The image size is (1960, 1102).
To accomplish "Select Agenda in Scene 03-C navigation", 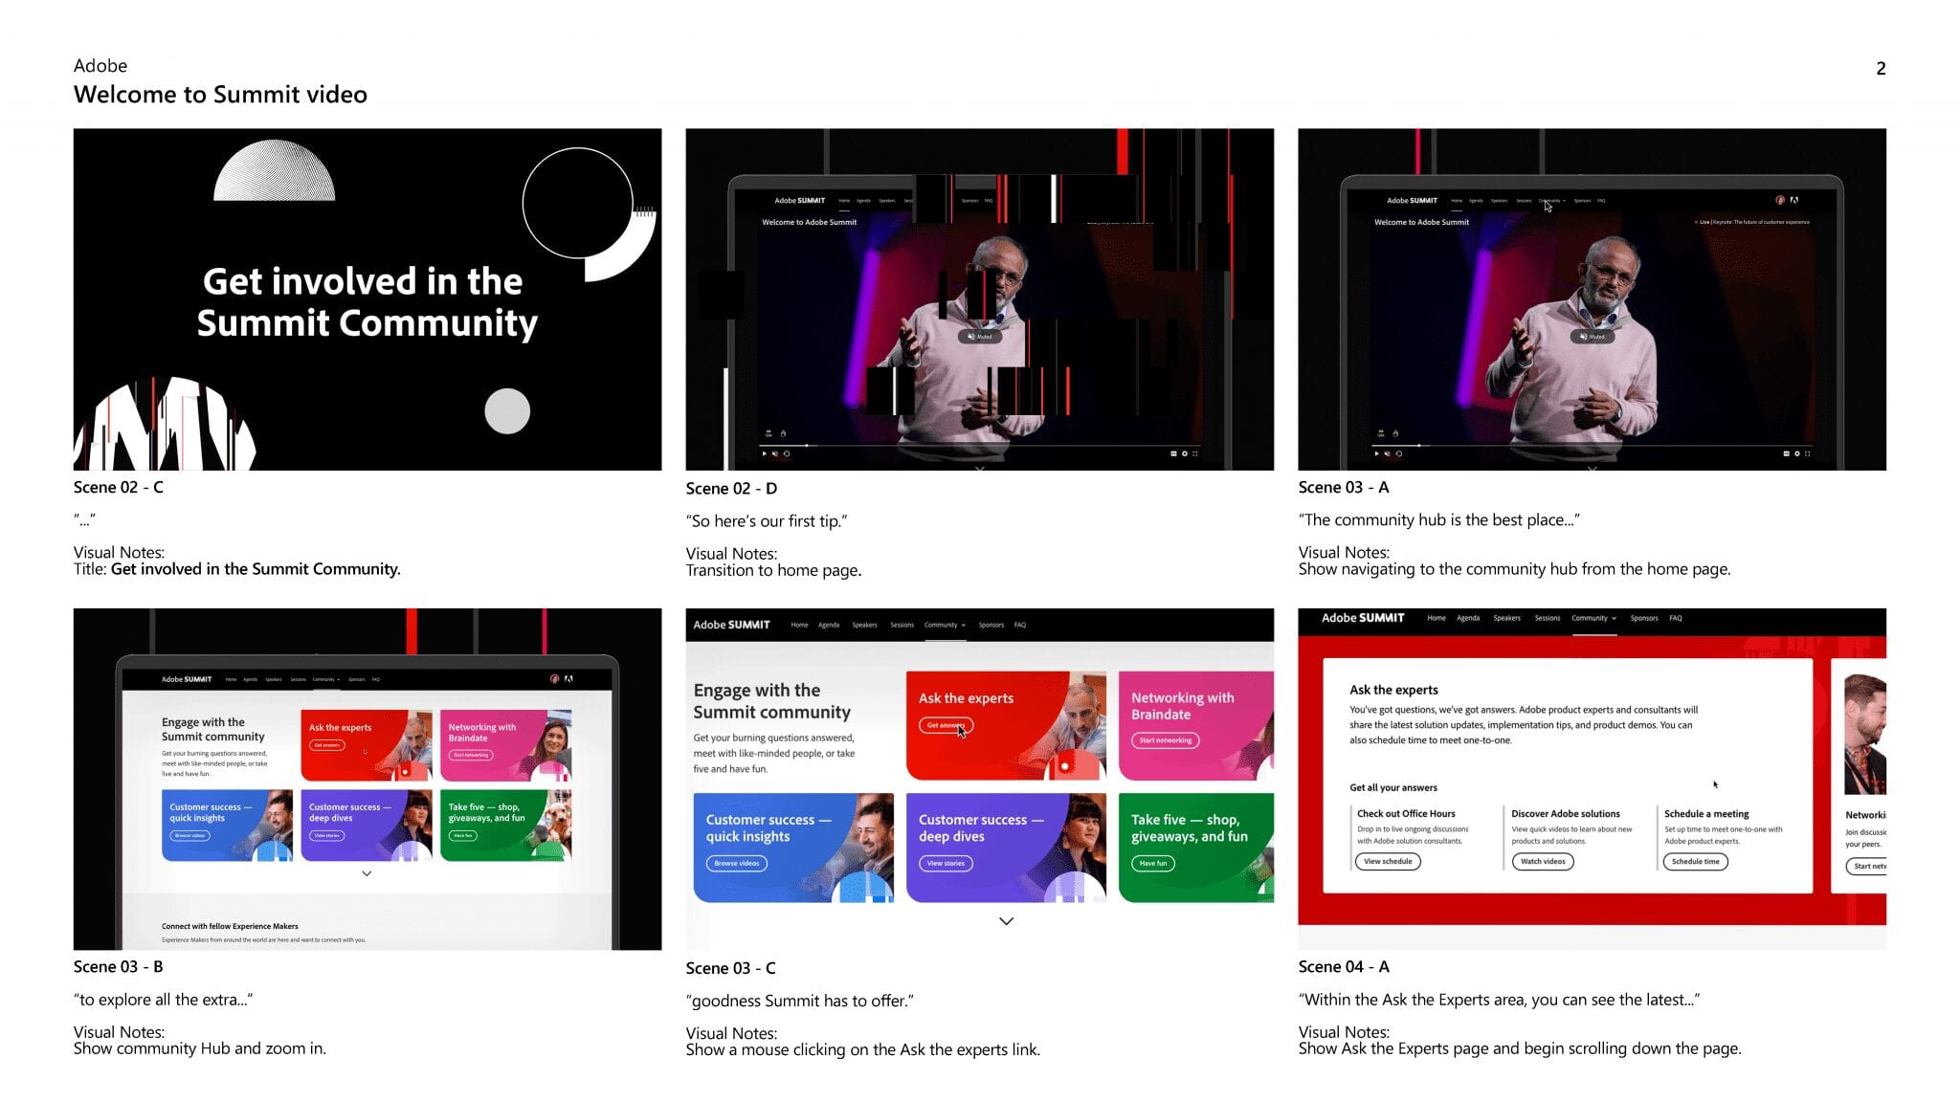I will click(829, 625).
